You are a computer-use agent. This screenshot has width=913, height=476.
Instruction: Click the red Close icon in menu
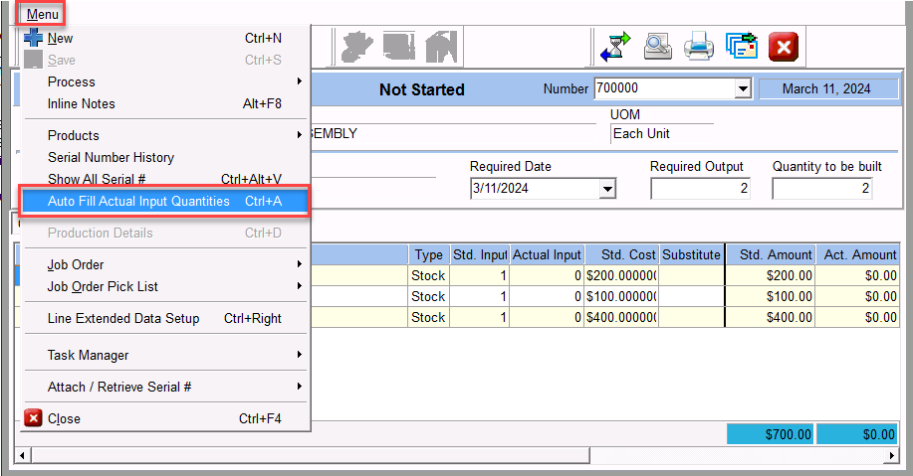(x=33, y=418)
